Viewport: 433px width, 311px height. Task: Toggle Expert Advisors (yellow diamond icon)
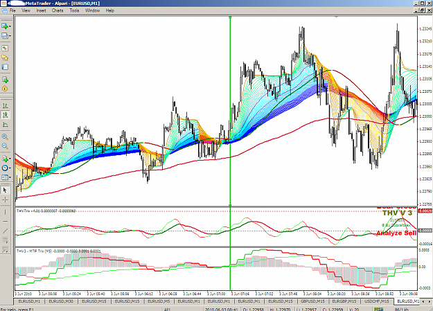click(5, 89)
